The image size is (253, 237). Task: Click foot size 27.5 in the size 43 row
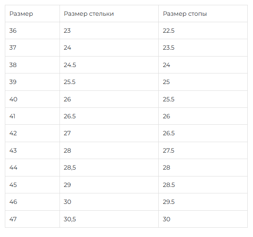pyautogui.click(x=169, y=151)
